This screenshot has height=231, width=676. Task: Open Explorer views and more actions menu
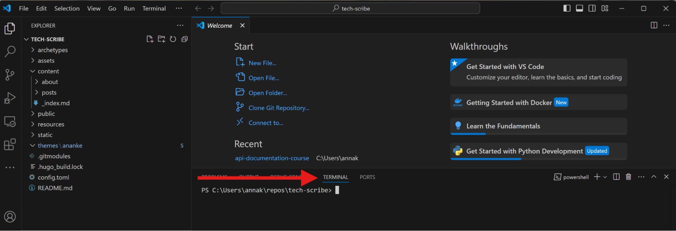pyautogui.click(x=180, y=25)
